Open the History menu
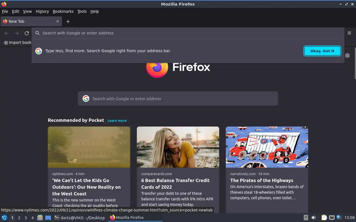The image size is (356, 222). click(x=42, y=11)
